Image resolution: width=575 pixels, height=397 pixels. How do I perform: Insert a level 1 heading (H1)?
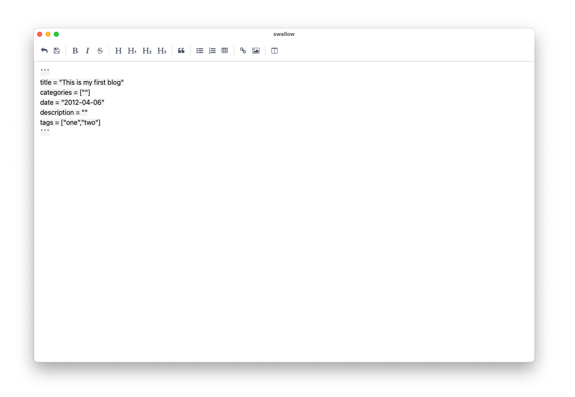pos(132,51)
